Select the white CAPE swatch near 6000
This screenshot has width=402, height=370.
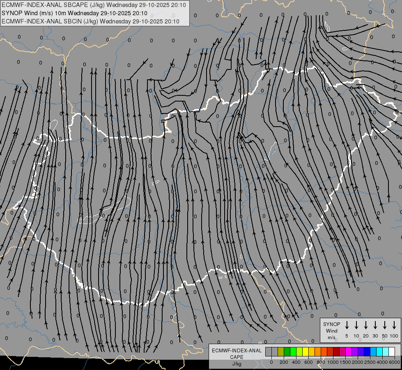[x=392, y=351]
